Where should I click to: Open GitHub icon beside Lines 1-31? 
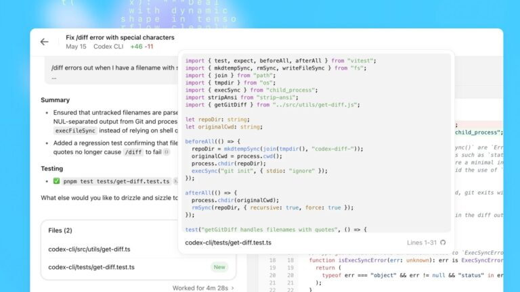(x=443, y=243)
